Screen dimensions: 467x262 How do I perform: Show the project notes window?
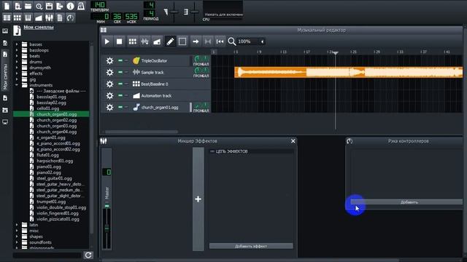coord(60,17)
